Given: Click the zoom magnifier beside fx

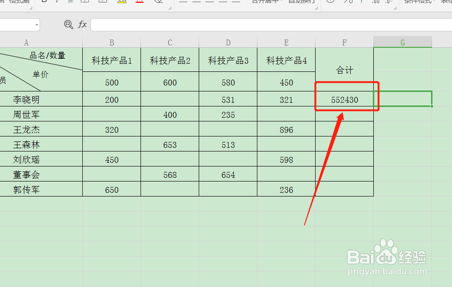Looking at the screenshot, I should (68, 25).
